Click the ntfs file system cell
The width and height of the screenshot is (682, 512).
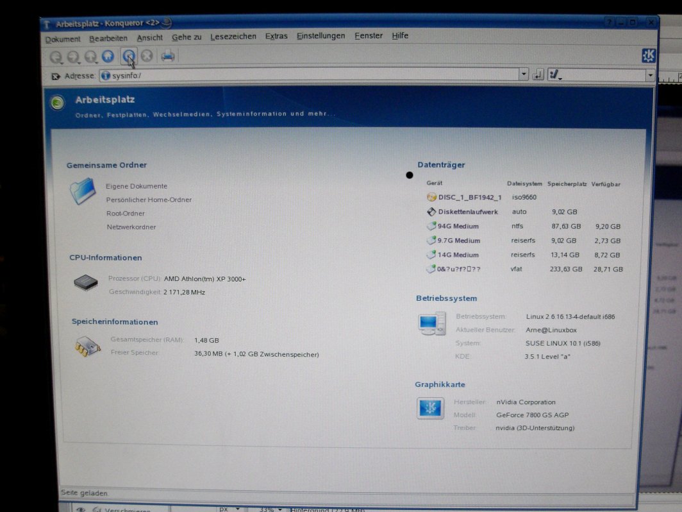coord(517,226)
